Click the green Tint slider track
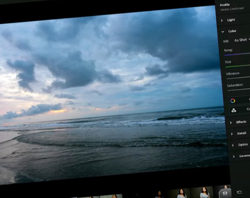Image resolution: width=250 pixels, height=198 pixels. [238, 66]
